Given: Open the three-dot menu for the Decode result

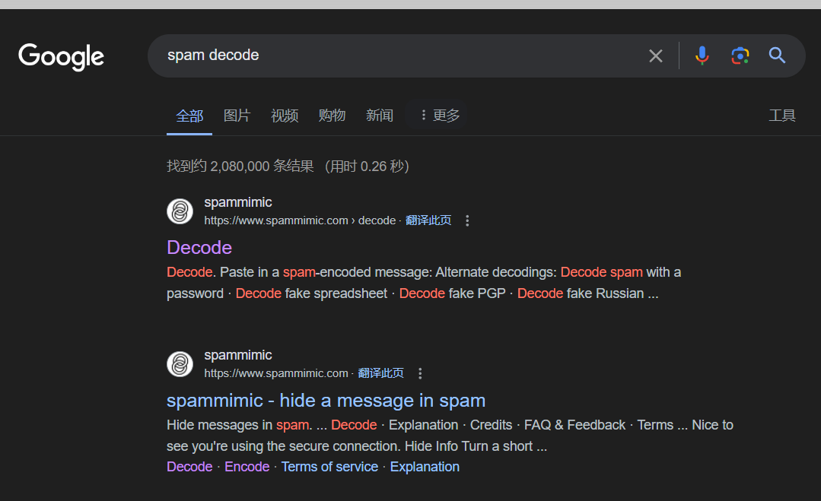Looking at the screenshot, I should tap(467, 220).
